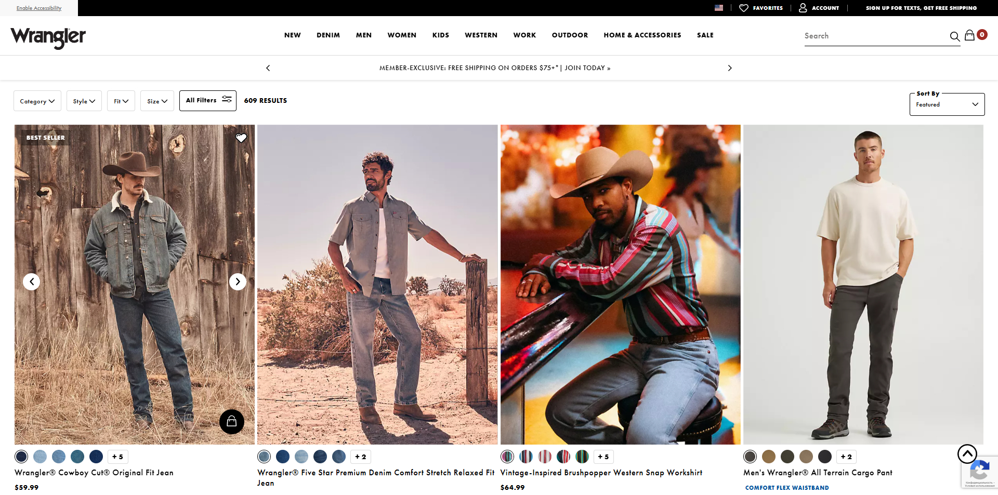
Task: Click the member-exclusive Join Today promo
Action: [495, 68]
